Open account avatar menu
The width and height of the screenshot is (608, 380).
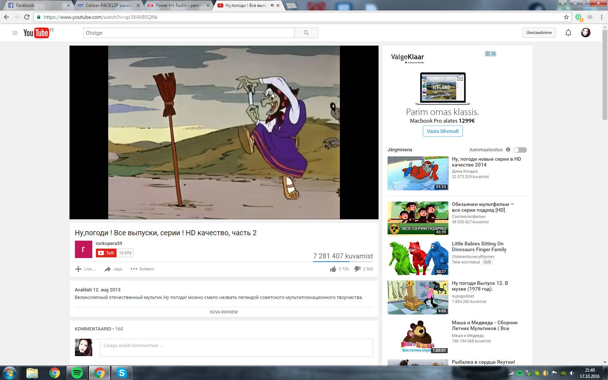click(x=586, y=33)
